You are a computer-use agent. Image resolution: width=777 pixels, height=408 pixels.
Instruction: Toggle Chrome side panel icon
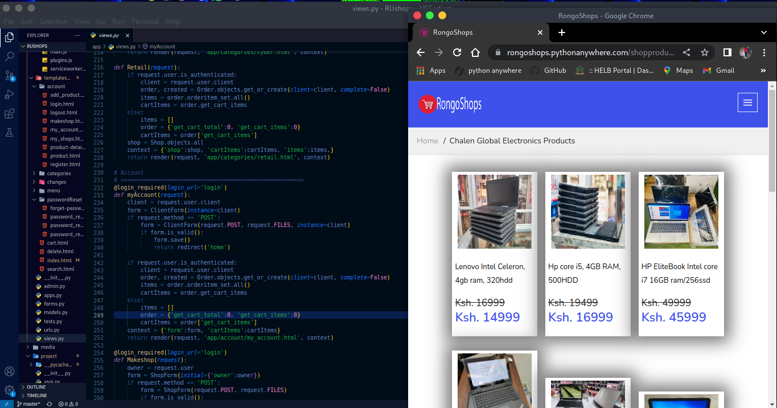727,52
